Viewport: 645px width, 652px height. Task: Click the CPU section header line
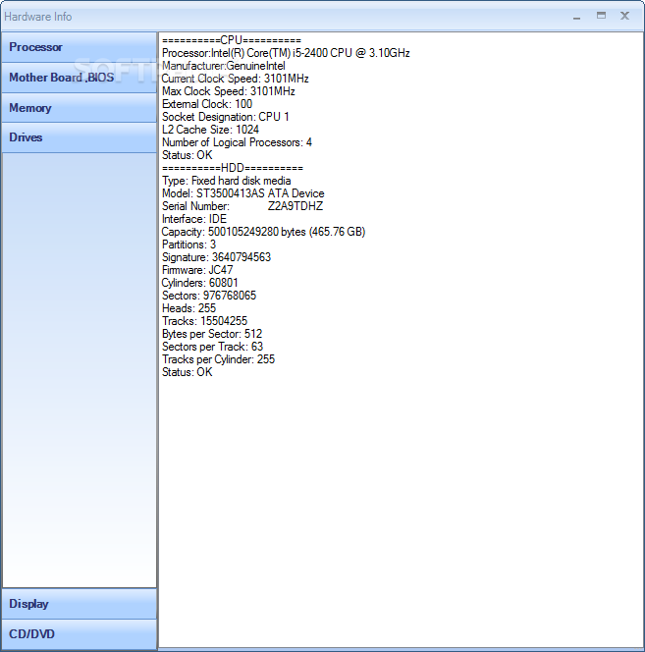[232, 40]
